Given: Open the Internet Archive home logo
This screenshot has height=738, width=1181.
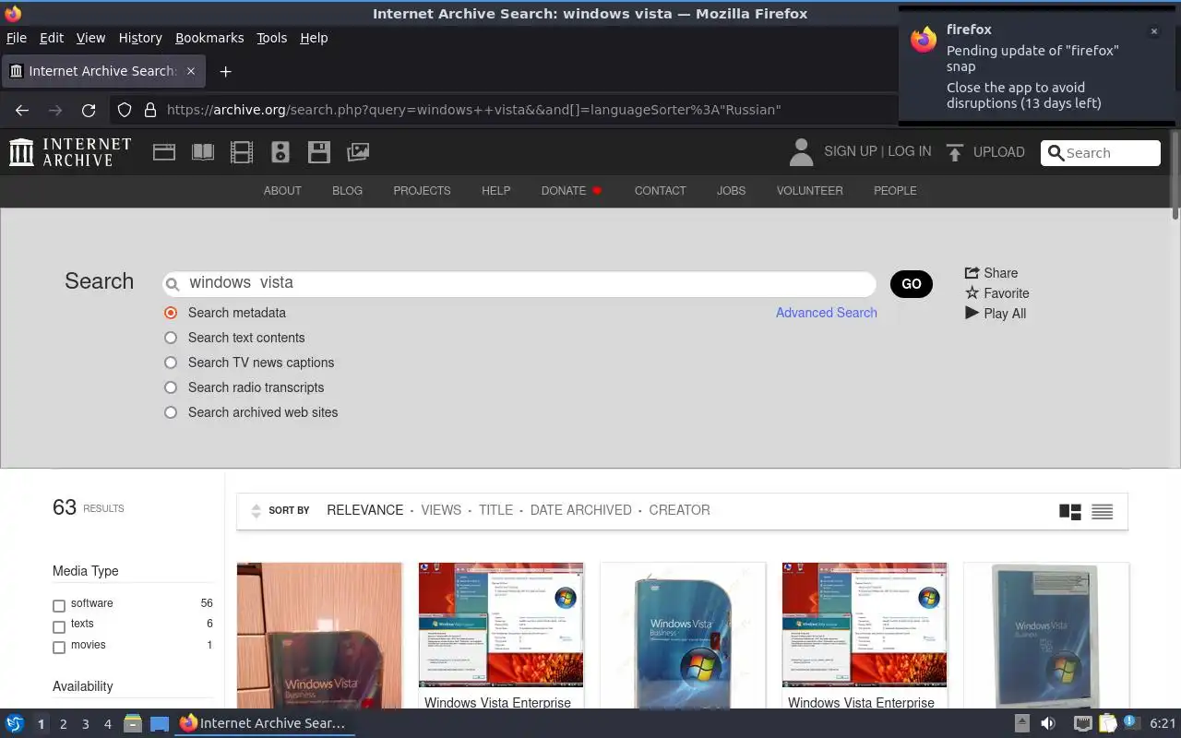Looking at the screenshot, I should coord(70,152).
